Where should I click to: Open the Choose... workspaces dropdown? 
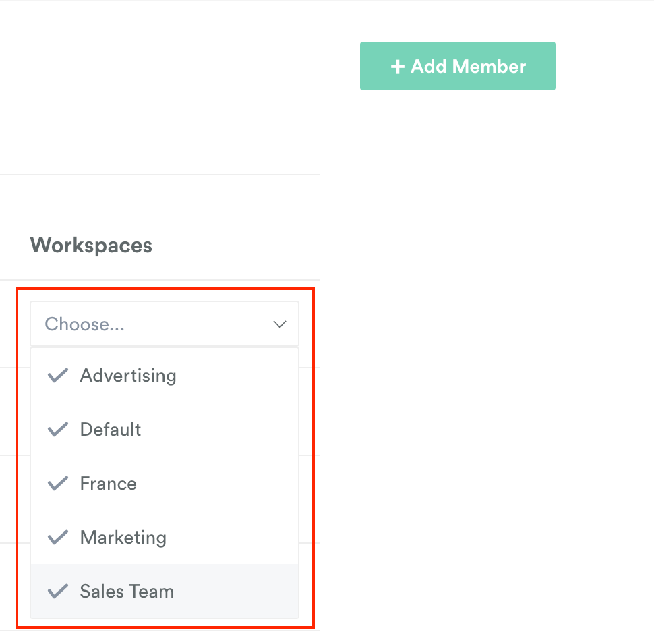pyautogui.click(x=165, y=324)
